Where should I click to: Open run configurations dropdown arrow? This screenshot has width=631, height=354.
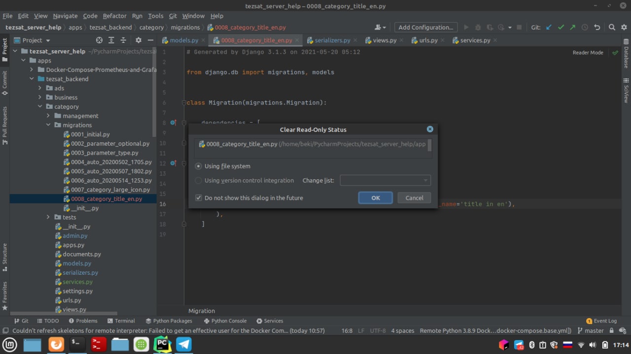(510, 28)
